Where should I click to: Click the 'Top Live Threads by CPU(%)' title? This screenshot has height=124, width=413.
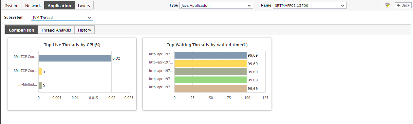[x=72, y=45]
